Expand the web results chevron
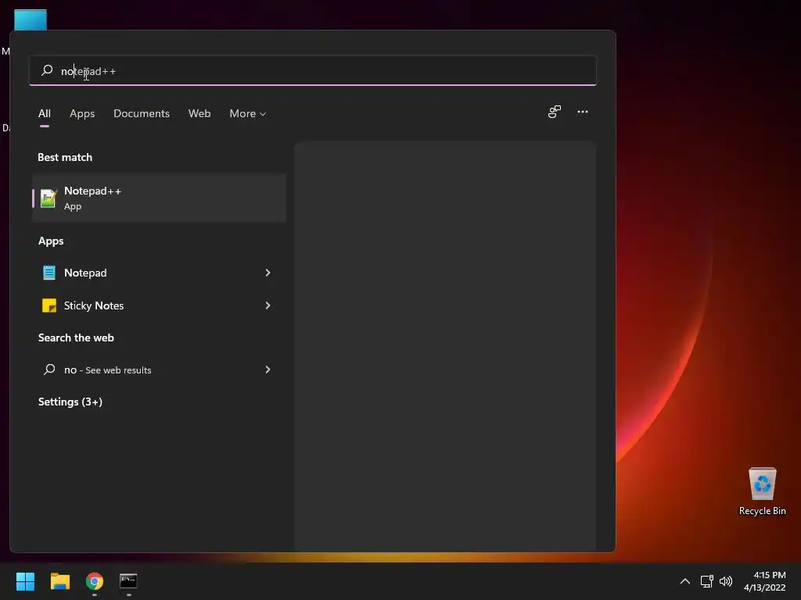The image size is (801, 600). pos(268,370)
